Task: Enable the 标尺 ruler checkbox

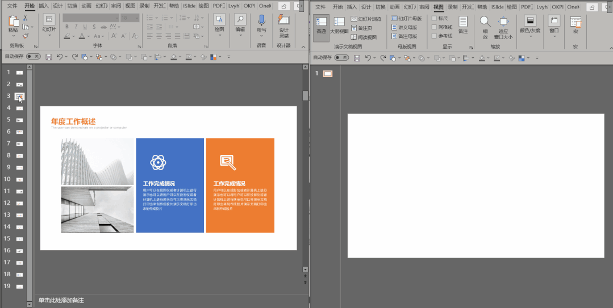Action: tap(435, 18)
